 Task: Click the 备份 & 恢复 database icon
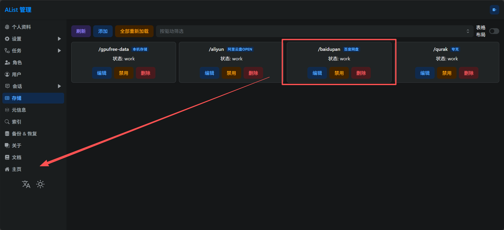(x=7, y=134)
